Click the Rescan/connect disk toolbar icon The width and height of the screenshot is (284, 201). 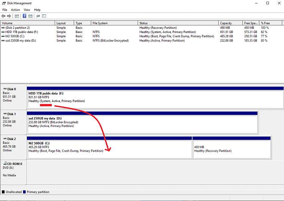click(x=38, y=16)
